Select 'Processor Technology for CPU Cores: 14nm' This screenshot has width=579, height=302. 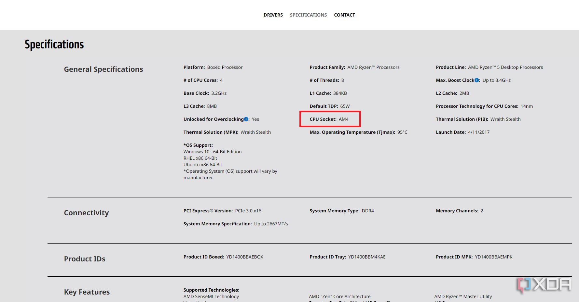tap(484, 106)
